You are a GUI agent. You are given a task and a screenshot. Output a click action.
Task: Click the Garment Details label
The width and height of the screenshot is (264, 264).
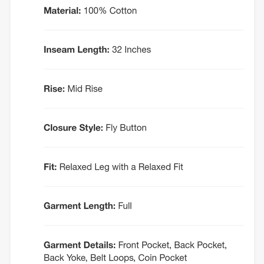pos(80,245)
